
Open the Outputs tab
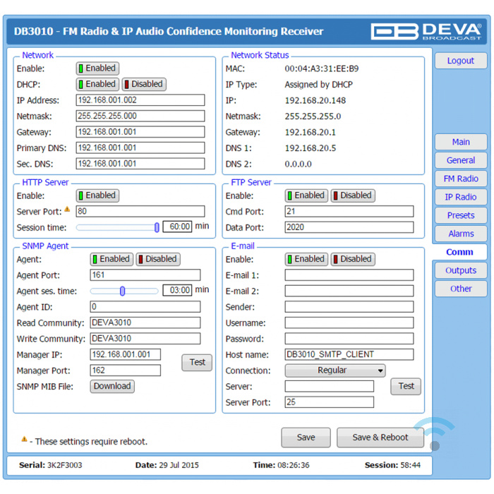click(x=460, y=270)
